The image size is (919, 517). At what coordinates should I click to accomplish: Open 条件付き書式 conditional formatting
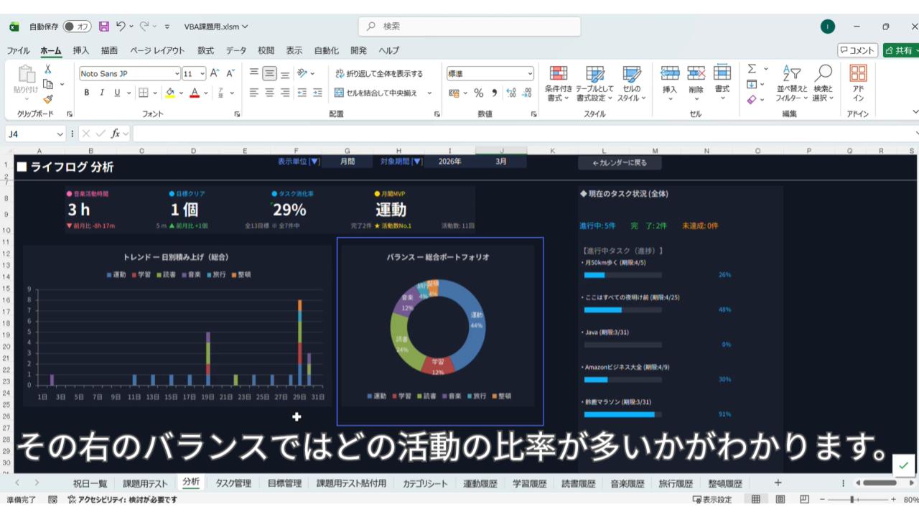558,83
